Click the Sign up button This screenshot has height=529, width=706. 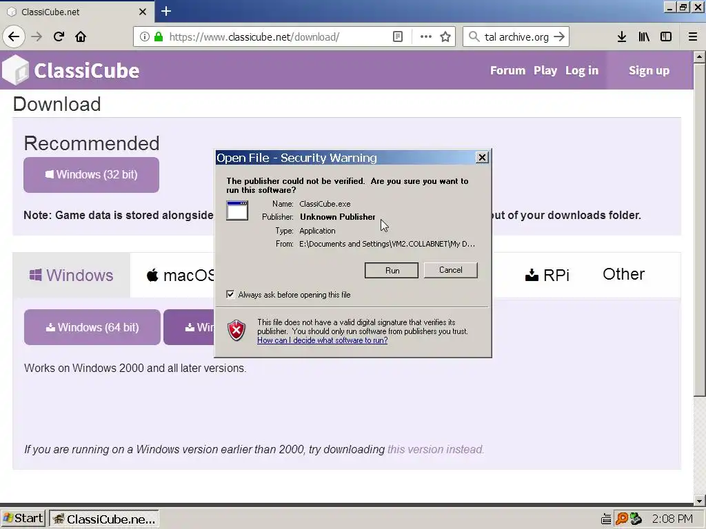[649, 71]
